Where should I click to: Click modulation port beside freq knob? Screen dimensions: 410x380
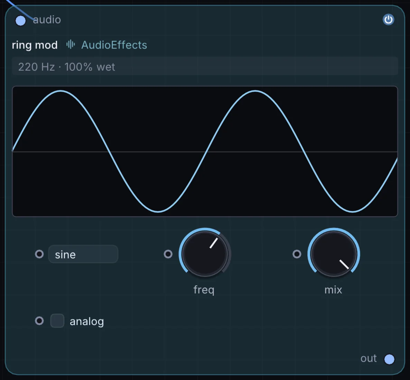point(168,254)
